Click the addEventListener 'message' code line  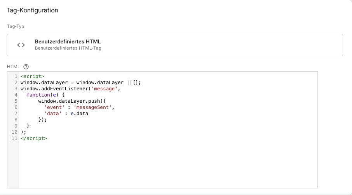[x=70, y=89]
